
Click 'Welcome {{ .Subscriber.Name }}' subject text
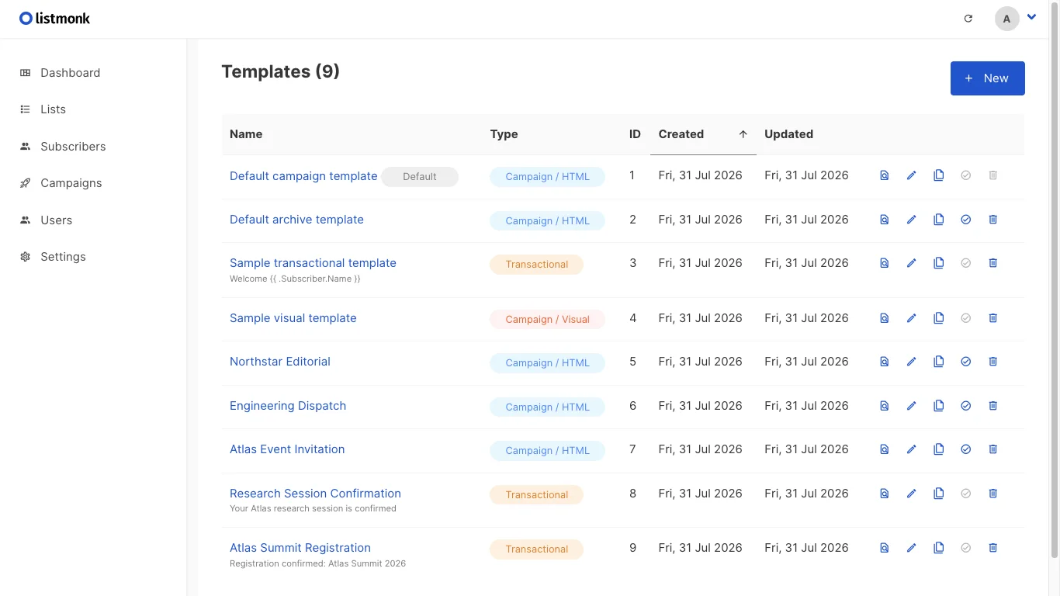coord(295,279)
